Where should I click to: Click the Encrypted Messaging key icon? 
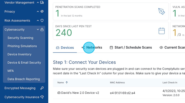coord(42,88)
